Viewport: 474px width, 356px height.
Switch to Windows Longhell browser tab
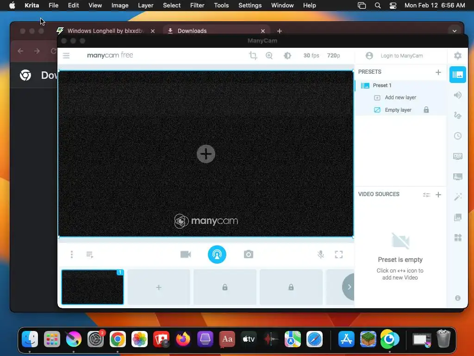click(x=106, y=31)
